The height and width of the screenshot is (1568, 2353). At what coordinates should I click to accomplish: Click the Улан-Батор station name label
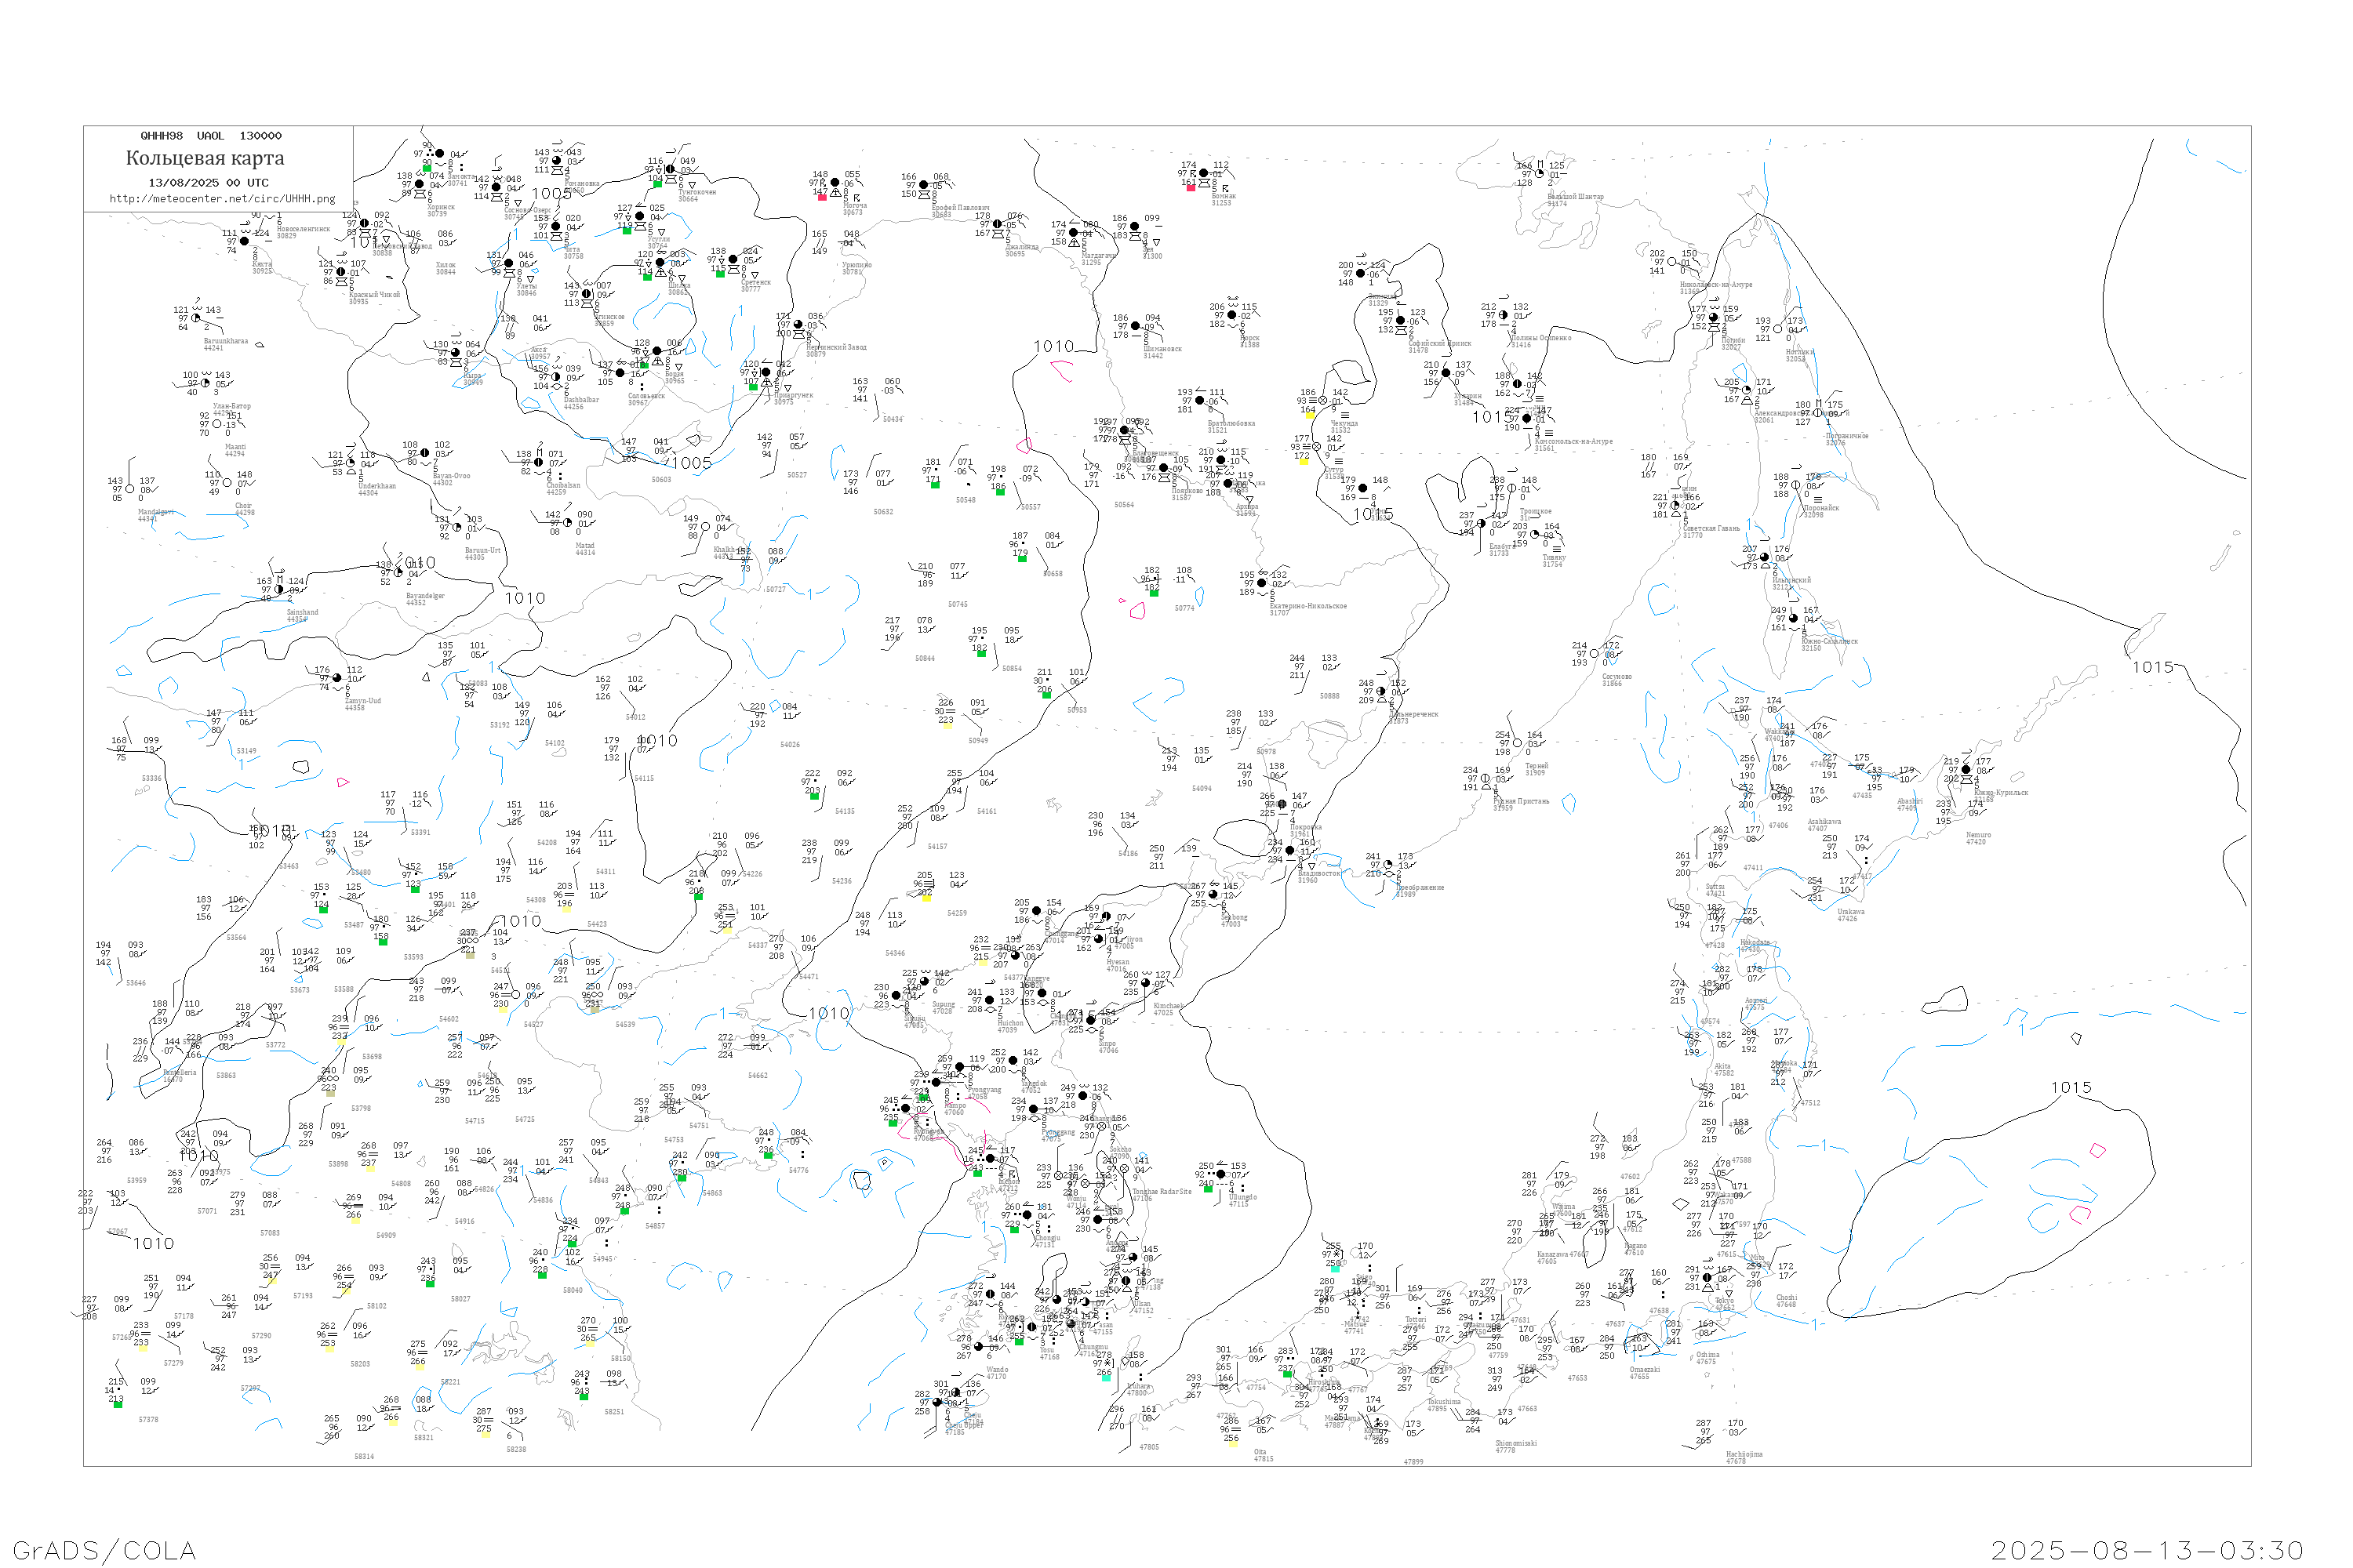pyautogui.click(x=231, y=407)
